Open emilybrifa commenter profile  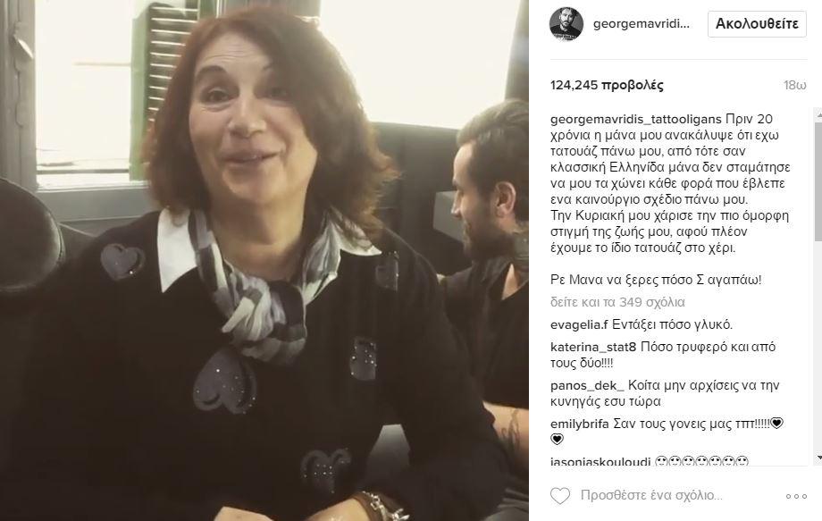pos(579,424)
